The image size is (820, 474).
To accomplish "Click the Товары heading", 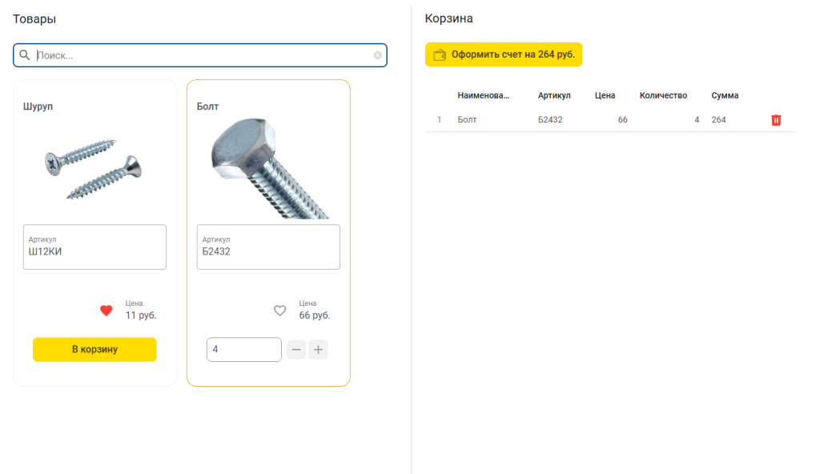I will click(34, 19).
